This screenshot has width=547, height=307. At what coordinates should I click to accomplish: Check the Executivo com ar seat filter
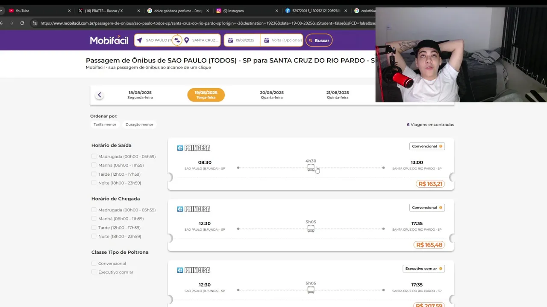[x=94, y=272]
